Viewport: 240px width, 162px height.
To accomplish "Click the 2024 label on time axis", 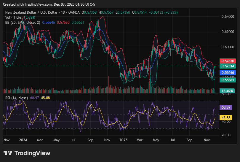I will pyautogui.click(x=23, y=139).
